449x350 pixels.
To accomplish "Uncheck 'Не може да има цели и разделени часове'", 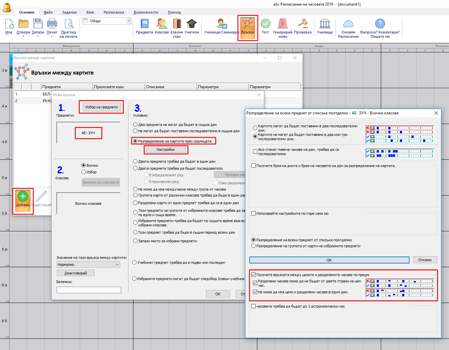I will point(255,292).
